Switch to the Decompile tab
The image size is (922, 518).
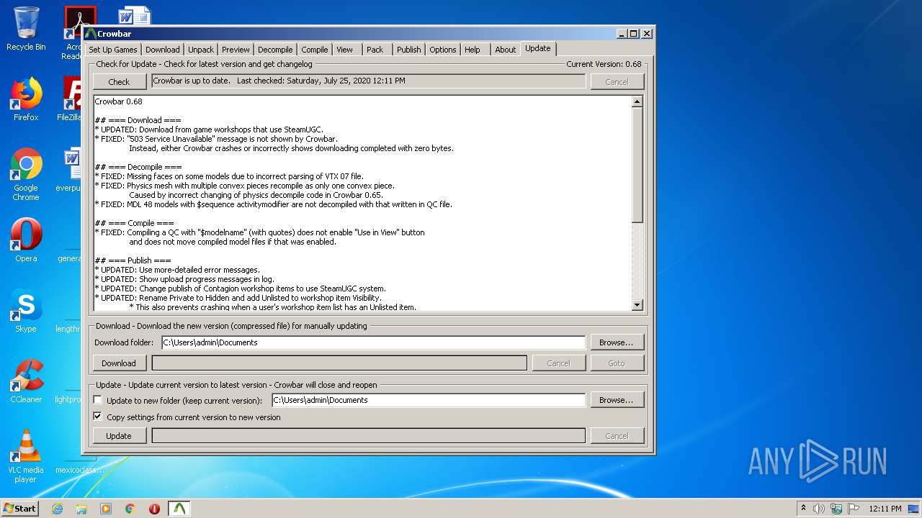[275, 50]
